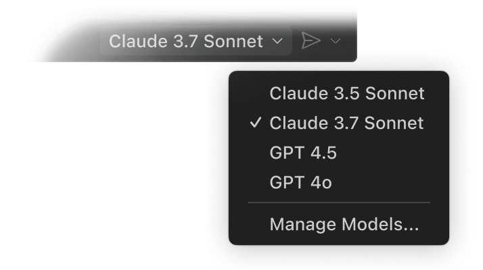The height and width of the screenshot is (270, 483).
Task: Select Claude 3.5 Sonnet from the model list
Action: (346, 93)
